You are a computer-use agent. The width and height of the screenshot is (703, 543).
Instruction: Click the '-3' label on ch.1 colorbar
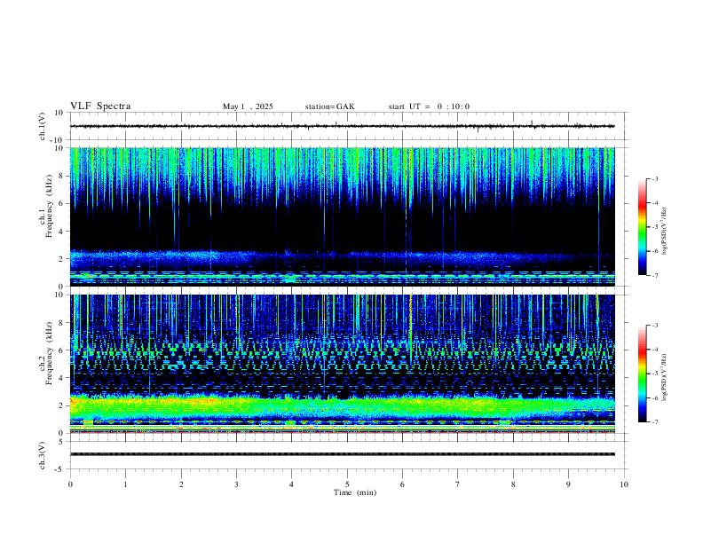tap(655, 178)
